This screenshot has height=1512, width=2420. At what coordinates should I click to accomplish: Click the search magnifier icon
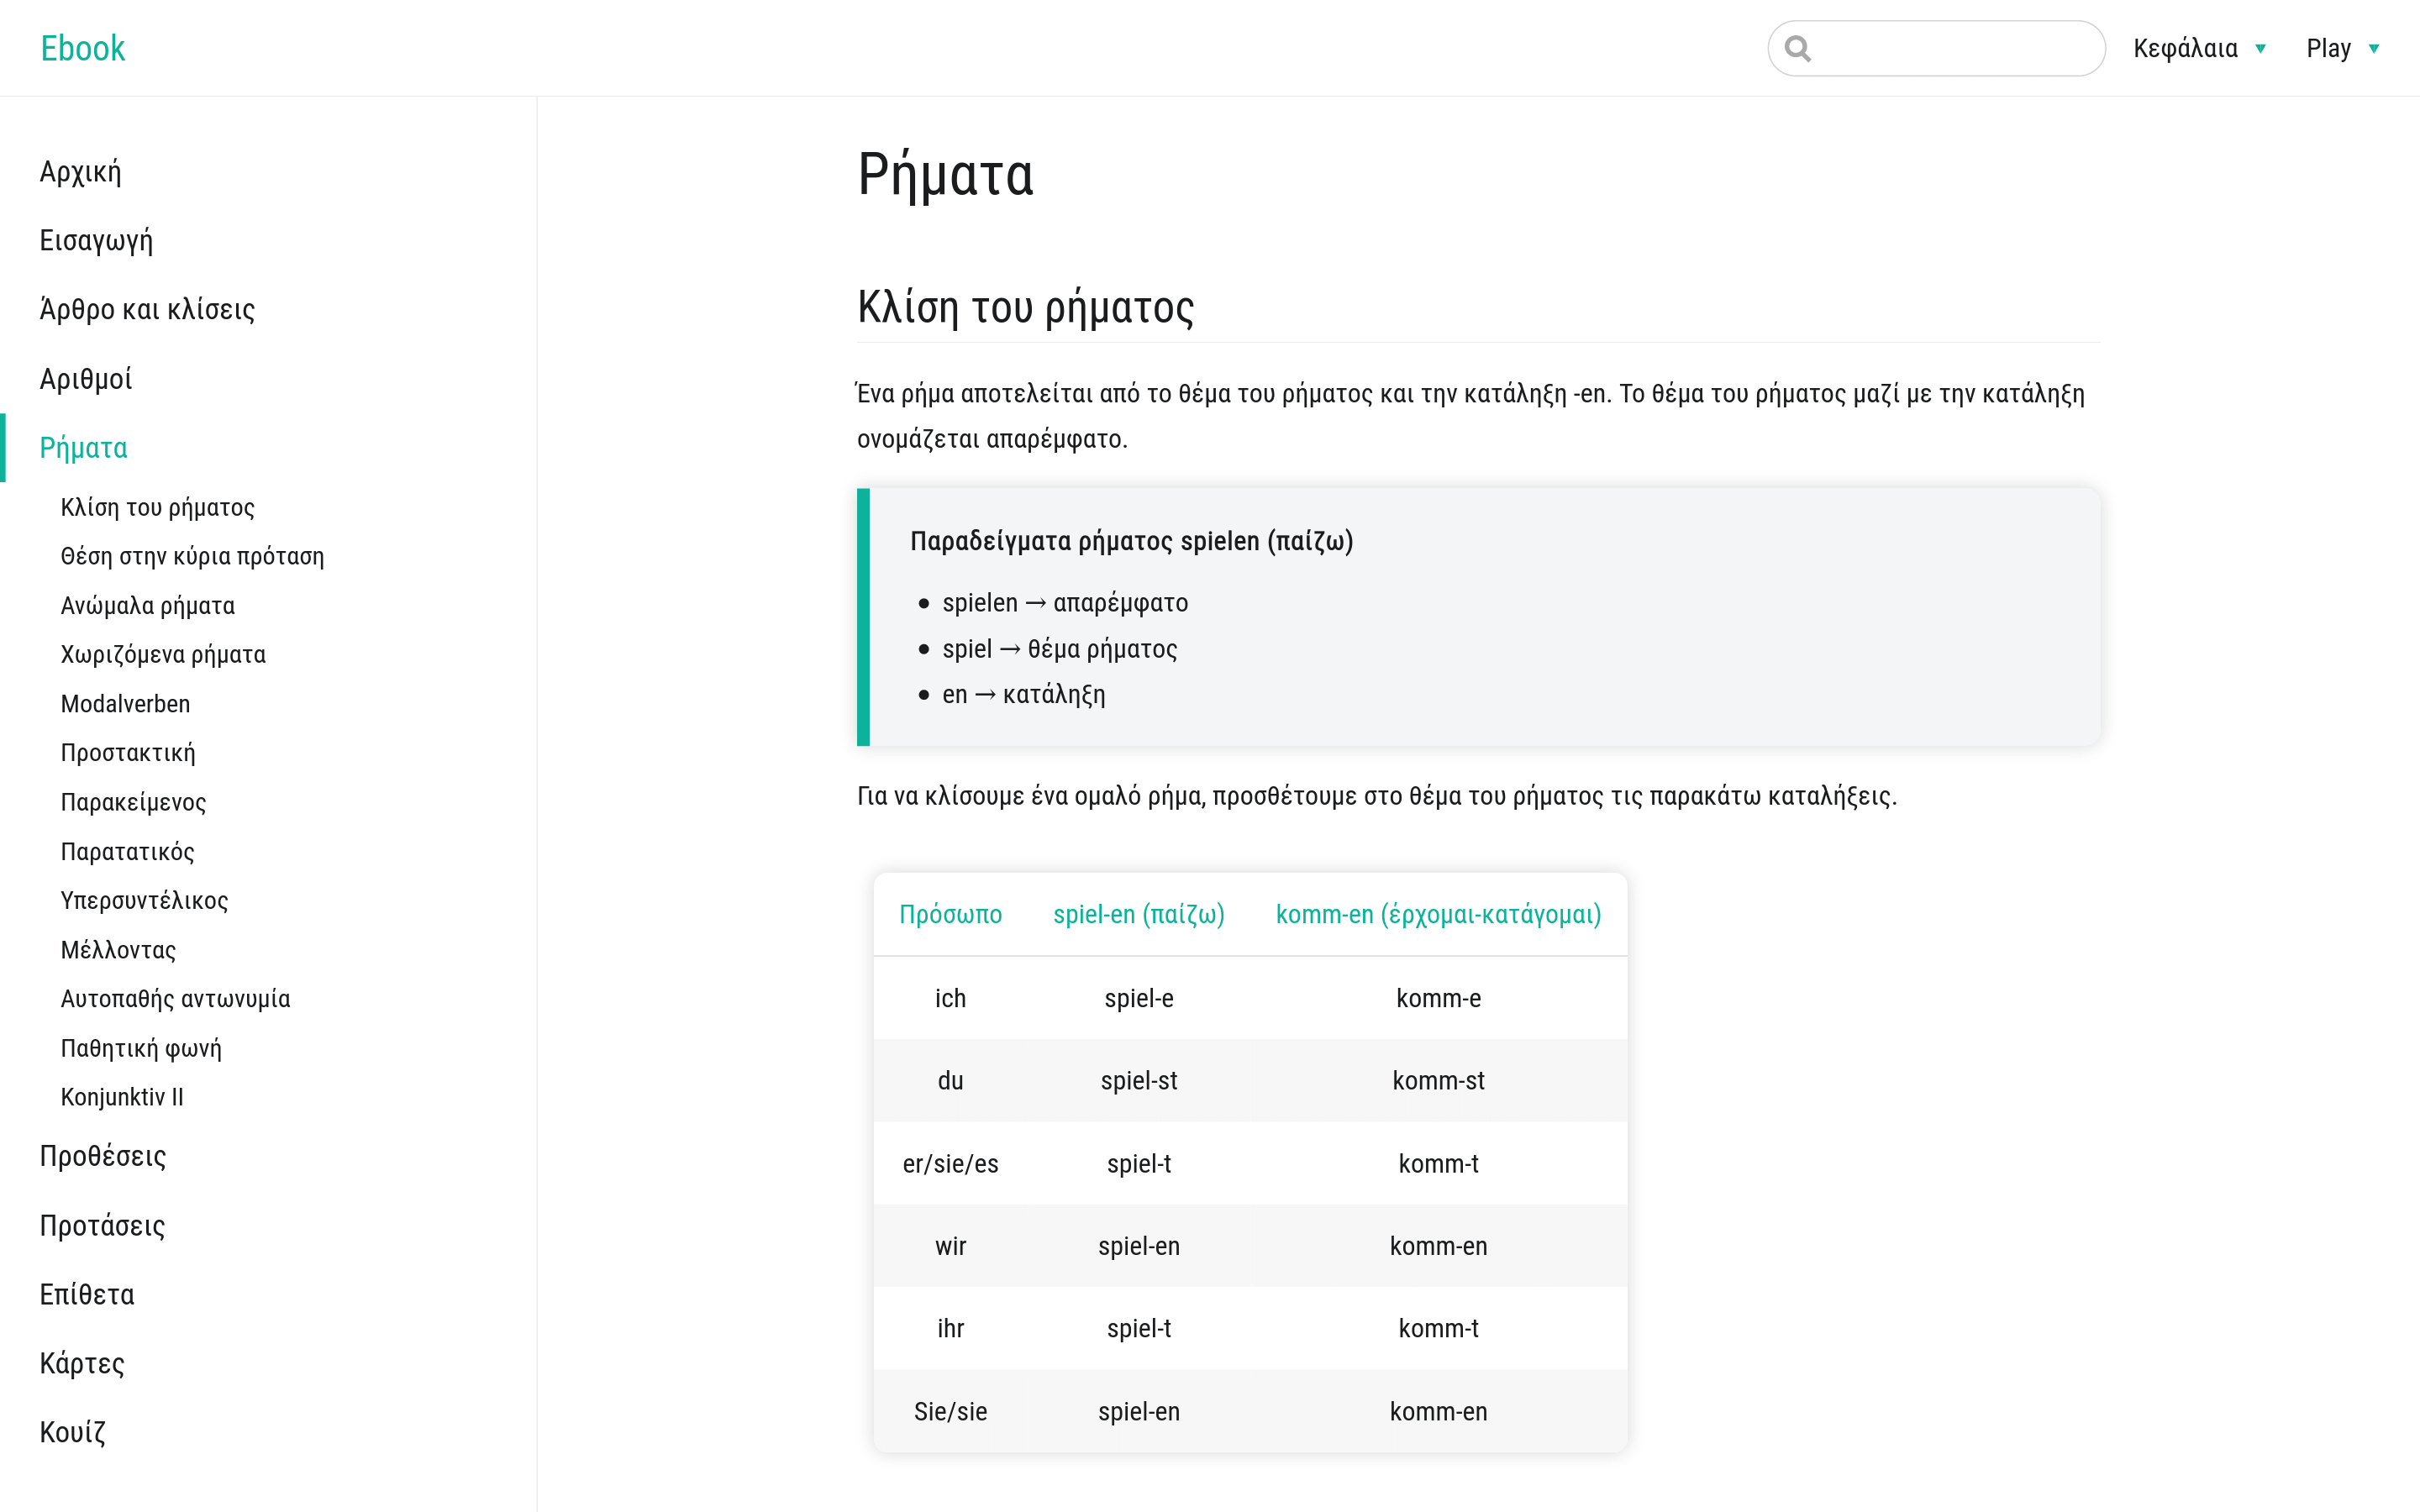tap(1797, 48)
